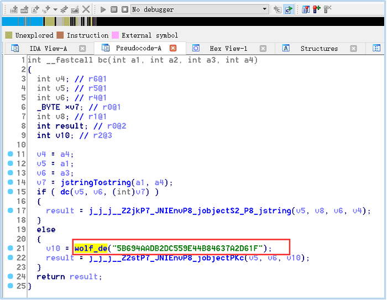Image resolution: width=387 pixels, height=300 pixels.
Task: Click the 'r2@3' comment on line 9
Action: [102, 135]
